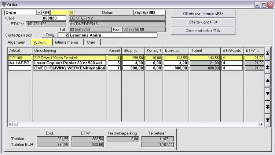Click empty article cell in third row
The width and height of the screenshot is (275, 155).
tap(20, 68)
